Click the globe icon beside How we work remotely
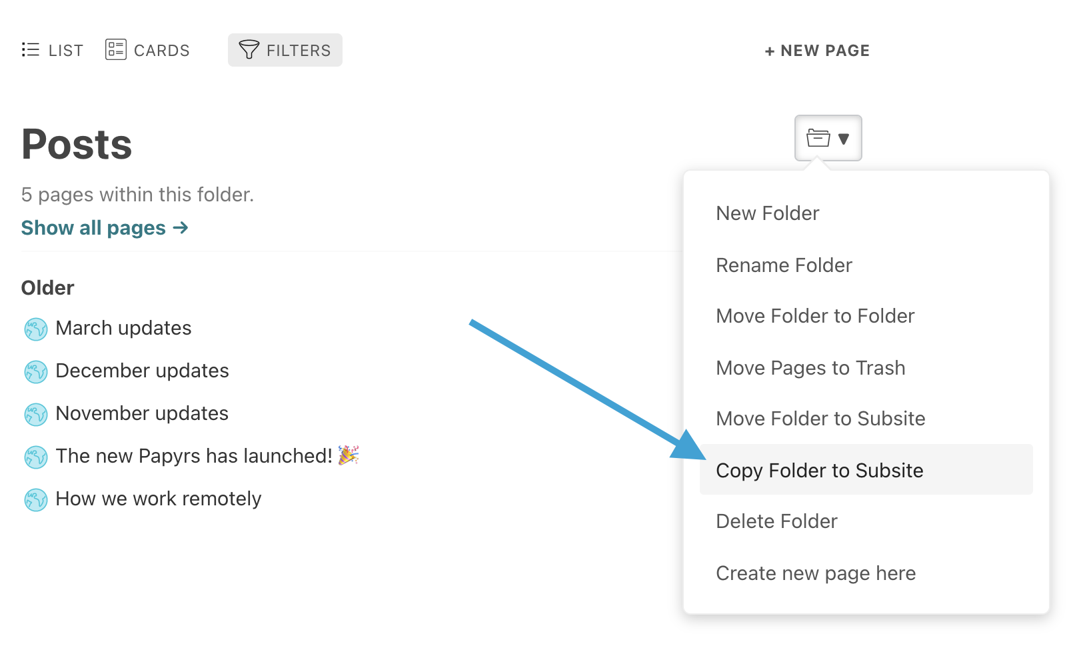 pos(36,499)
